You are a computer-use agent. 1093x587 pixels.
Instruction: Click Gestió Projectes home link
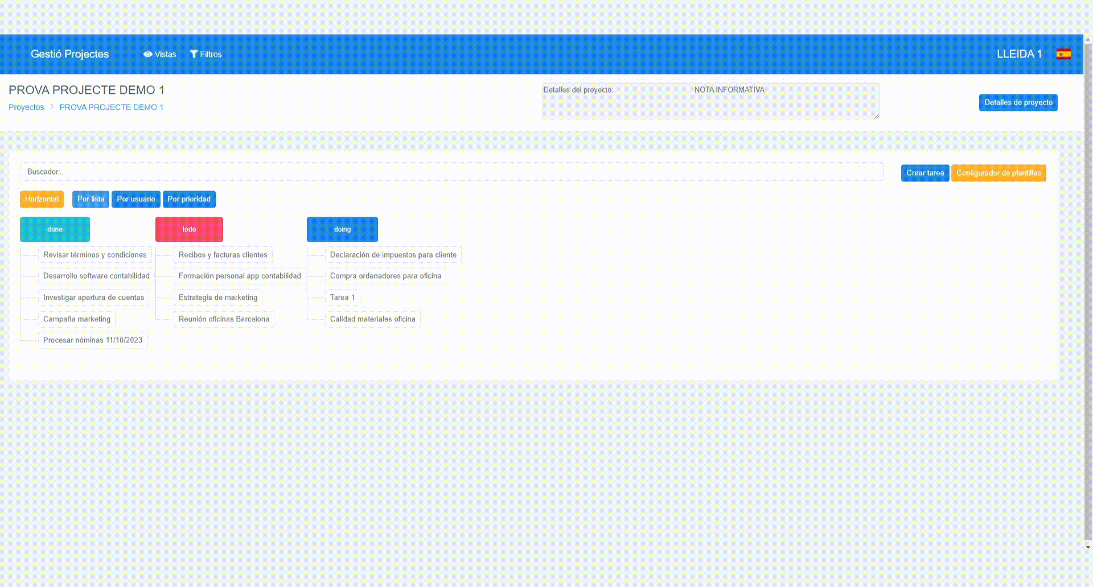point(70,54)
